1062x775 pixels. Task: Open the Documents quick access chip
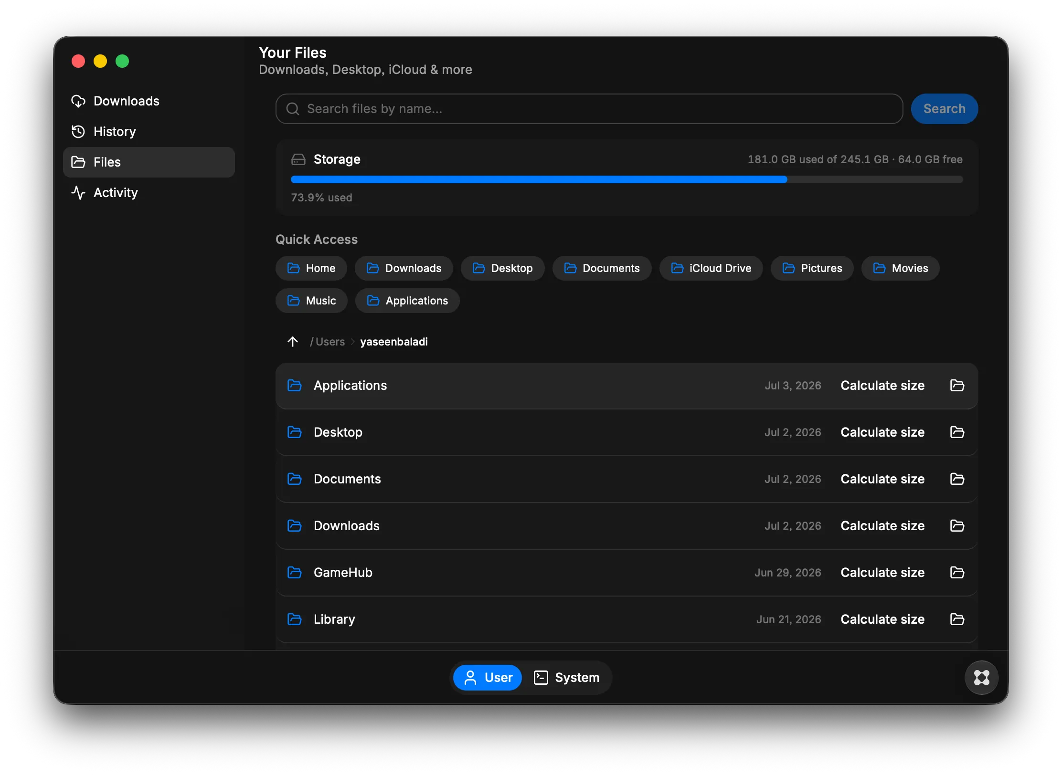(x=602, y=268)
